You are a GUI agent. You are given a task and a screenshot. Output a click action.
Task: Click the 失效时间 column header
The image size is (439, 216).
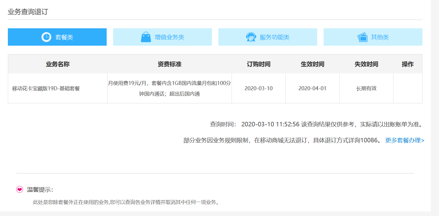[x=366, y=64]
